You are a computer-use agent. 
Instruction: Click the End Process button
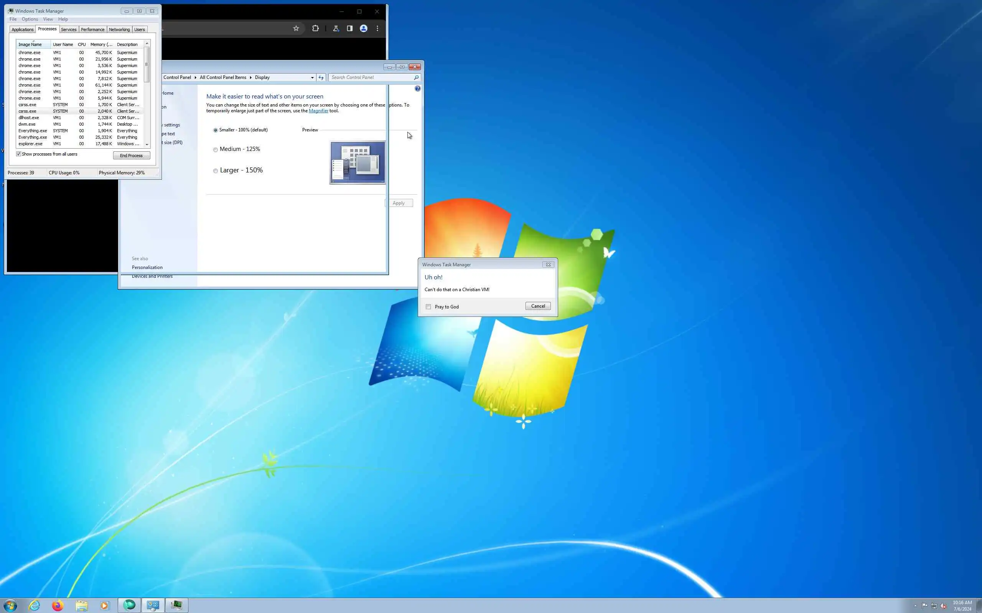132,156
